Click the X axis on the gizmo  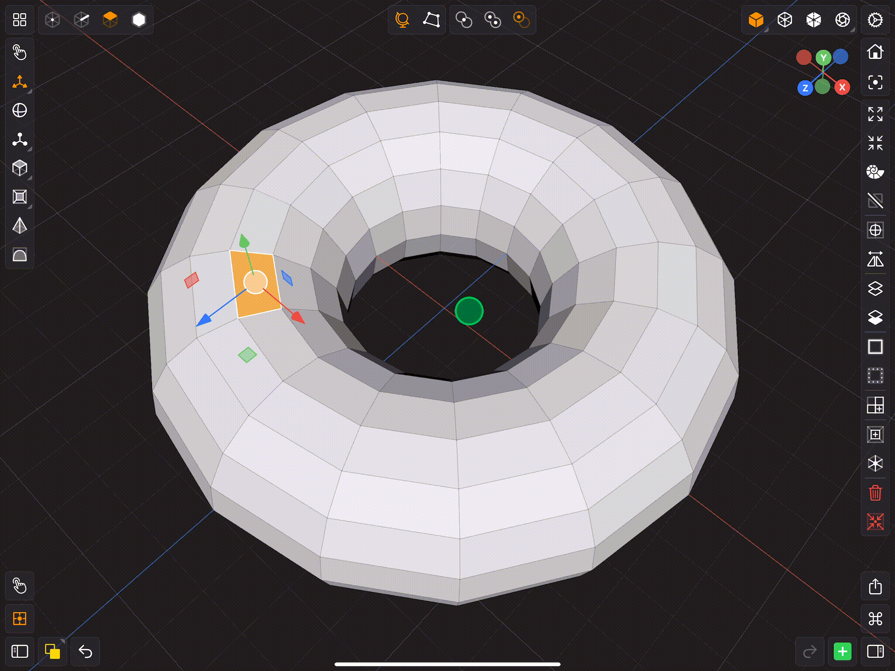[842, 87]
